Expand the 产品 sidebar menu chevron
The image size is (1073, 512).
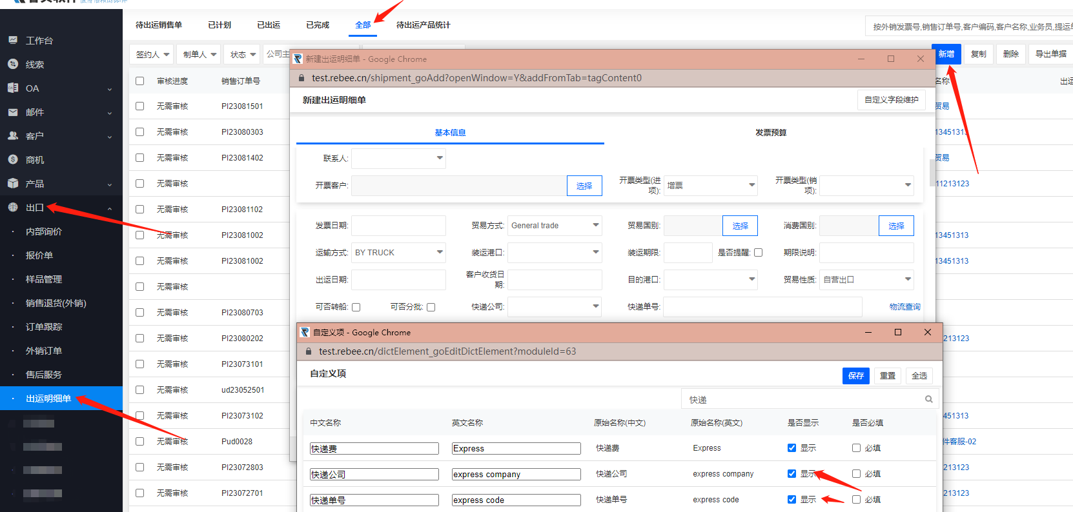tap(110, 184)
